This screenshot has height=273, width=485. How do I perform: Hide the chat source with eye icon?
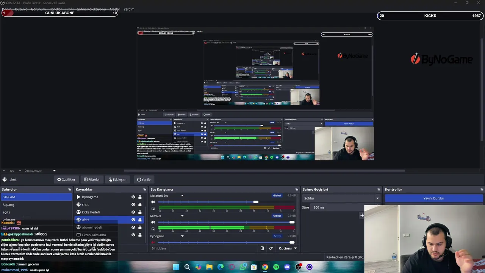pyautogui.click(x=133, y=205)
